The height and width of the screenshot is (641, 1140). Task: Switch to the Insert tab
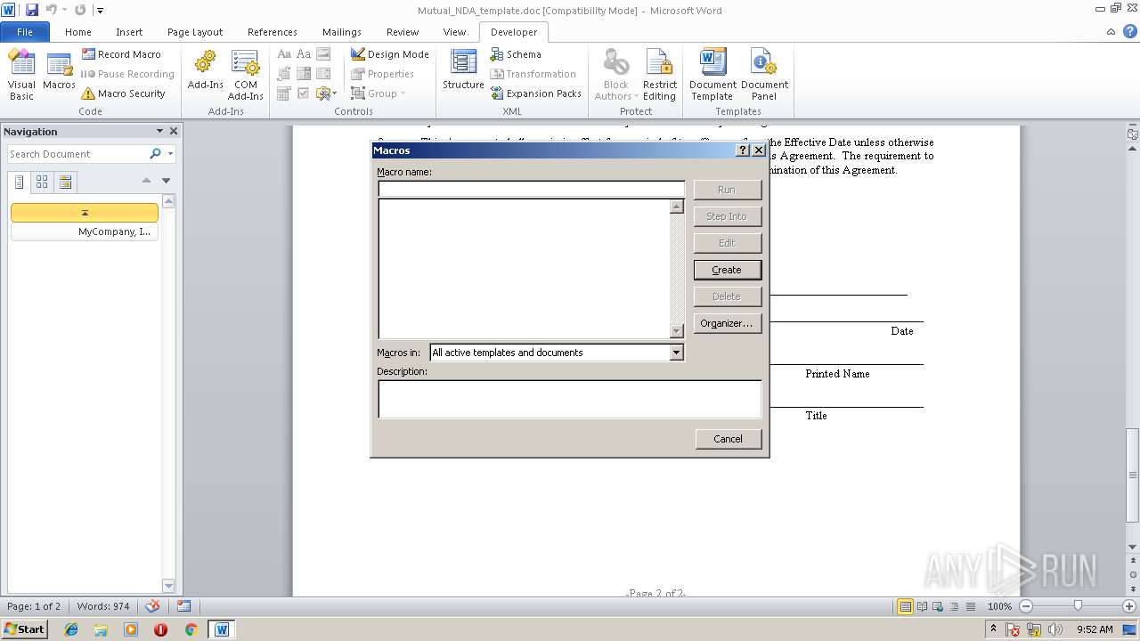pyautogui.click(x=129, y=32)
